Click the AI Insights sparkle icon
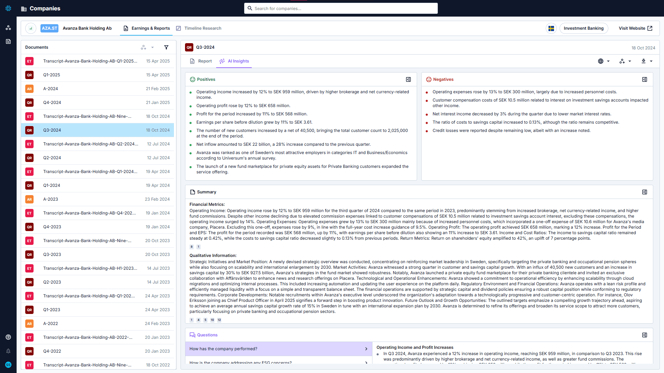The width and height of the screenshot is (664, 373). (222, 61)
